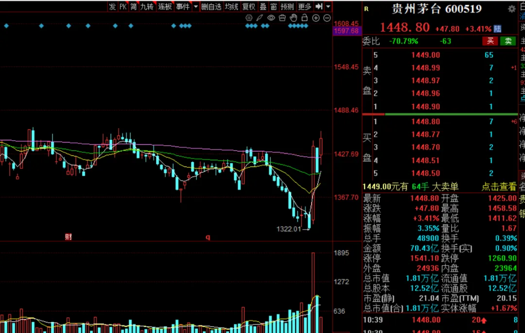525x333 pixels.
Task: Open the PK comparison tool
Action: click(123, 6)
